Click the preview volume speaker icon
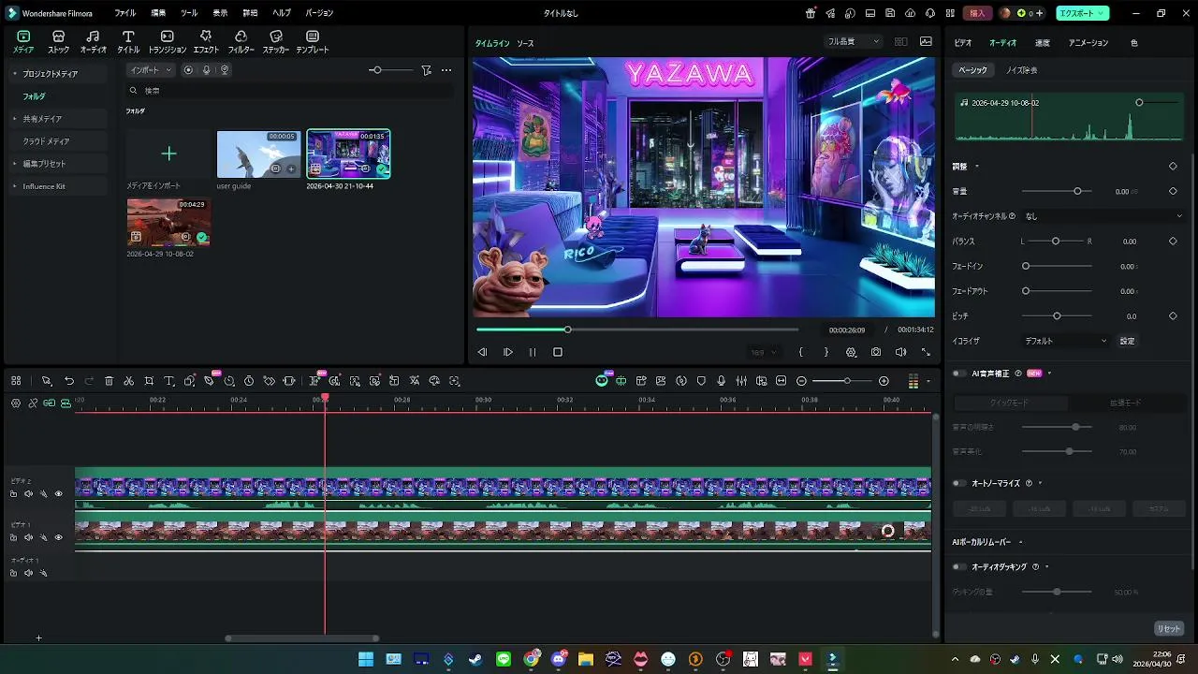This screenshot has width=1198, height=674. [900, 352]
